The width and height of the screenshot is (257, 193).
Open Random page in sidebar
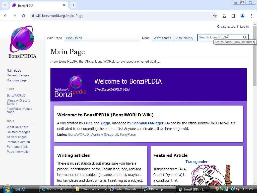click(x=17, y=80)
